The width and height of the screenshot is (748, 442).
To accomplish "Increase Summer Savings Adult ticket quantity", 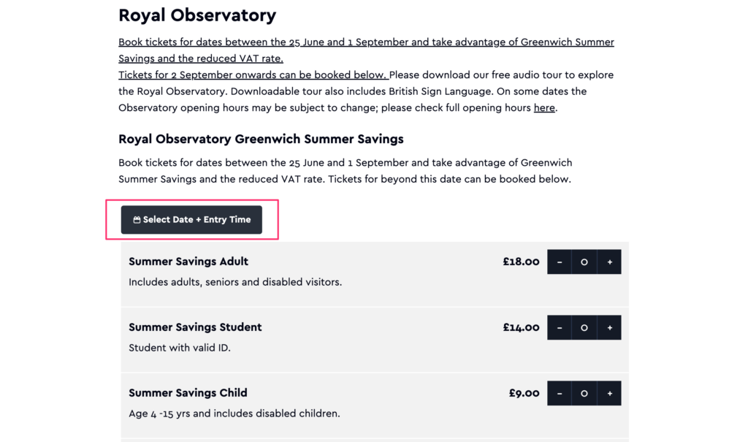I will point(609,262).
